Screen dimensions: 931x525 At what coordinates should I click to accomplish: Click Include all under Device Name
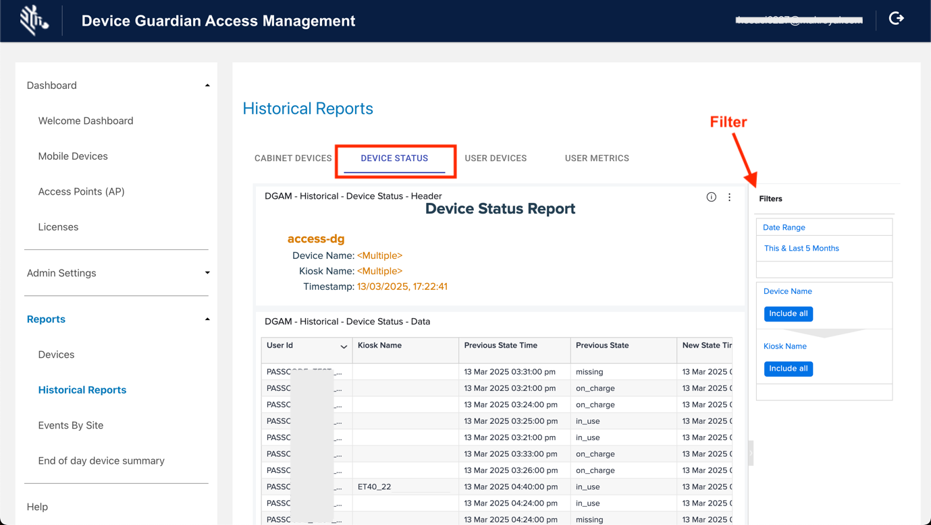point(788,313)
